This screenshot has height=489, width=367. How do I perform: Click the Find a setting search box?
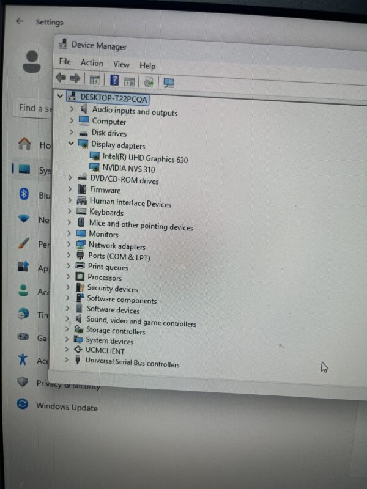pyautogui.click(x=33, y=108)
